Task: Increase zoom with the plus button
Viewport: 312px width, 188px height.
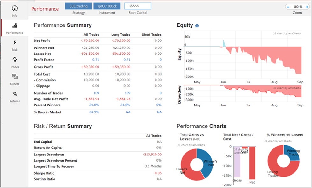Action: [307, 7]
